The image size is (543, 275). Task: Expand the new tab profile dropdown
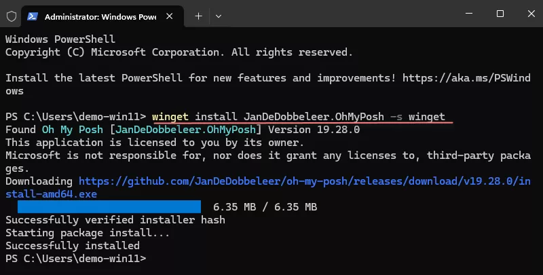218,16
